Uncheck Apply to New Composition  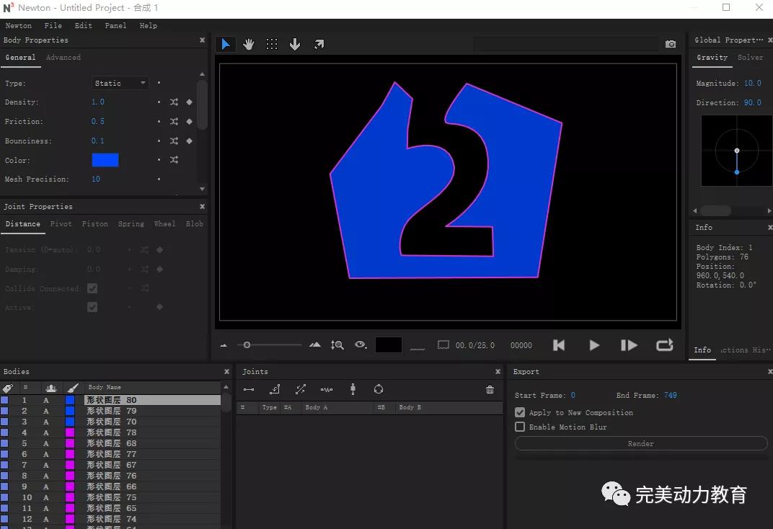(x=520, y=412)
